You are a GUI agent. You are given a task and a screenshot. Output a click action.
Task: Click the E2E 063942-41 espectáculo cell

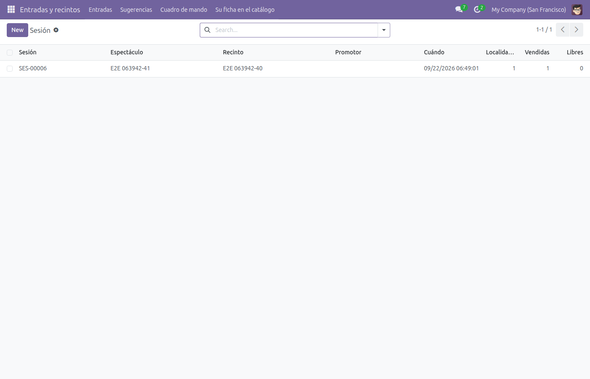[x=130, y=68]
